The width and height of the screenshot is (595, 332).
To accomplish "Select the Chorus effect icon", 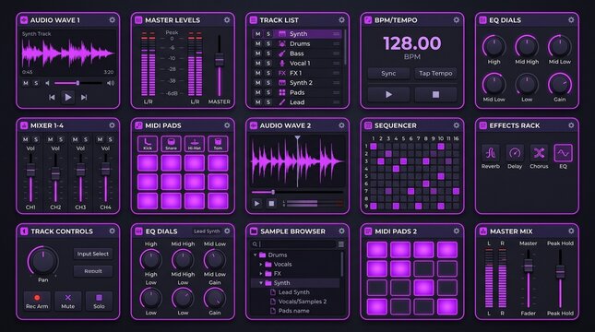I will [x=539, y=153].
